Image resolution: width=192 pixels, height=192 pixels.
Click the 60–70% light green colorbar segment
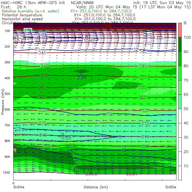click(180, 87)
